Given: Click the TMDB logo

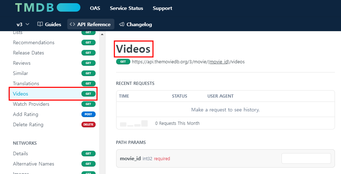Looking at the screenshot, I should pos(48,7).
